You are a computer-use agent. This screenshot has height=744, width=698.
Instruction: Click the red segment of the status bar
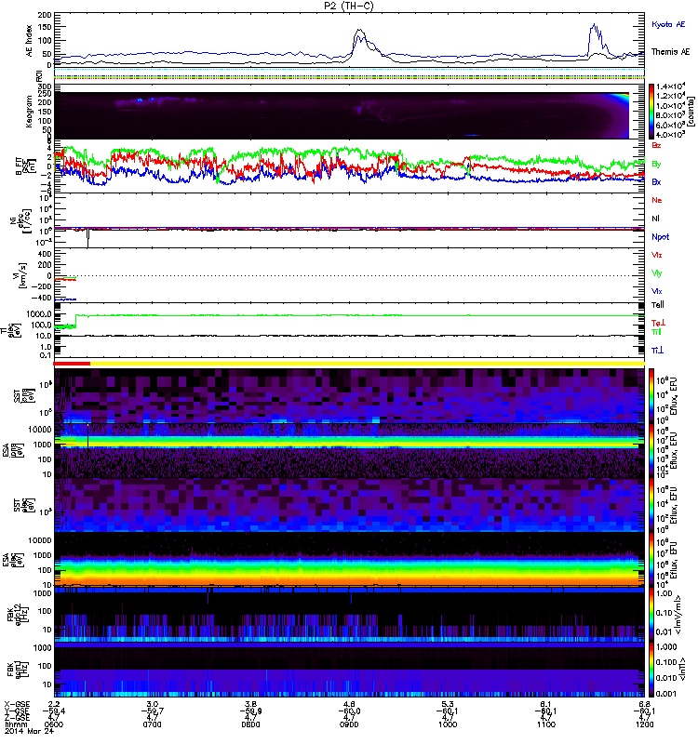[x=73, y=363]
